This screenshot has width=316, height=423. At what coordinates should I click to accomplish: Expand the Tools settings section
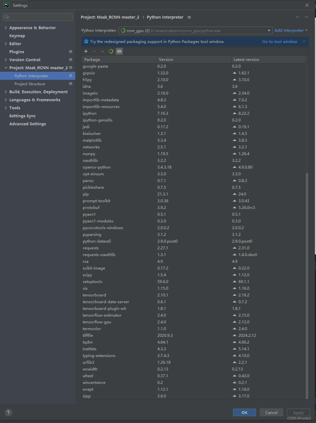(x=6, y=108)
